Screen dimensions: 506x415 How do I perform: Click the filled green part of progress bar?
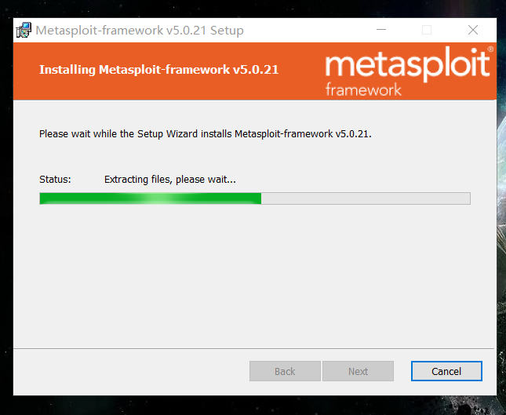(151, 198)
